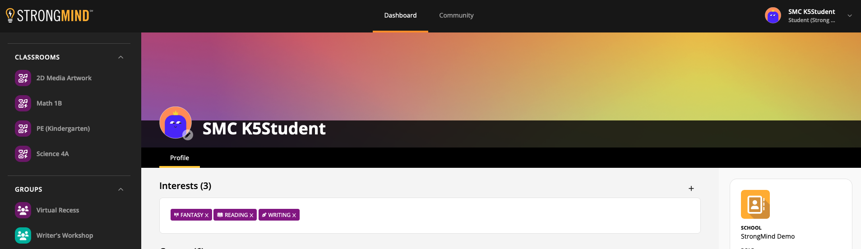This screenshot has width=861, height=249.
Task: Open Writer's Workshop group link
Action: click(65, 235)
